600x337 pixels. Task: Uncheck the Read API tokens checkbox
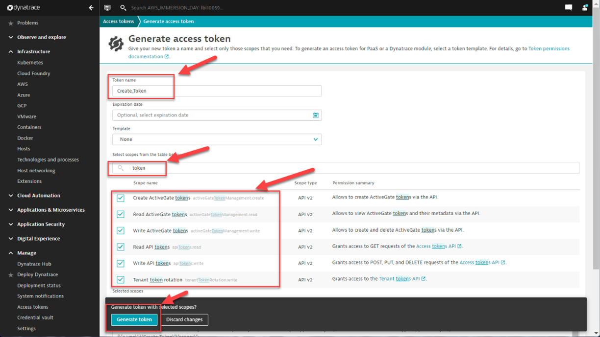pos(121,247)
